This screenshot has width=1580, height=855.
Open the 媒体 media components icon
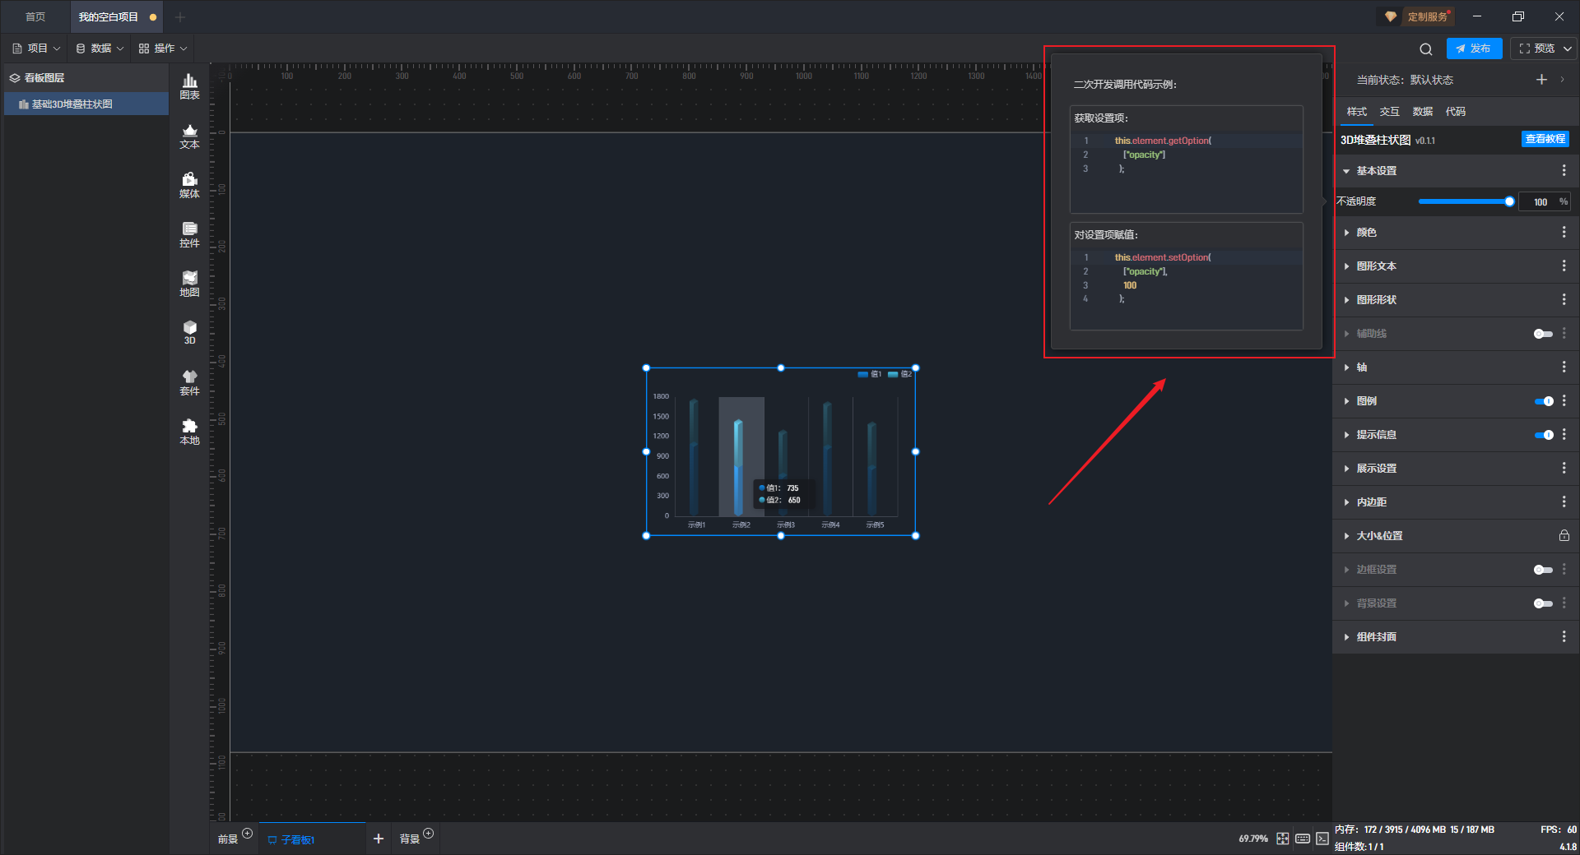point(189,185)
